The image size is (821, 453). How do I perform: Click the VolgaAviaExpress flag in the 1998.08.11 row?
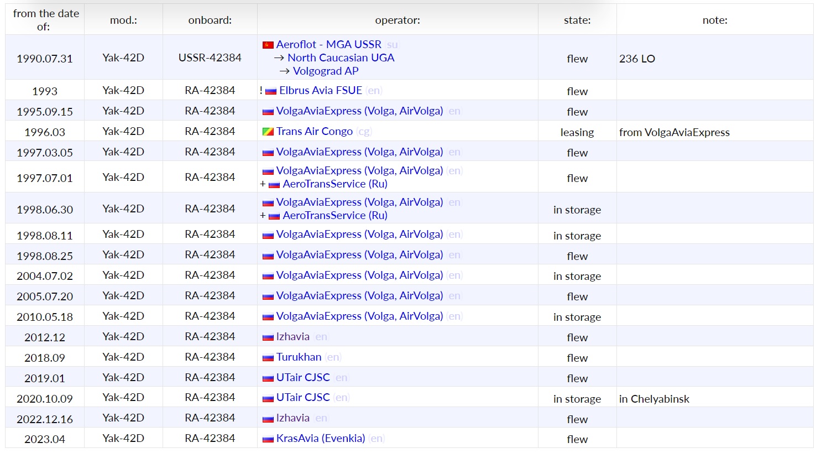click(268, 235)
